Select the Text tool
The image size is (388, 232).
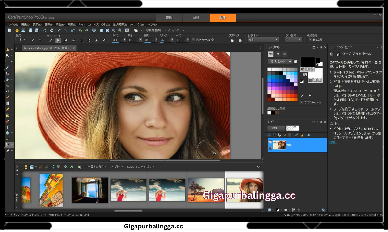tap(8, 127)
